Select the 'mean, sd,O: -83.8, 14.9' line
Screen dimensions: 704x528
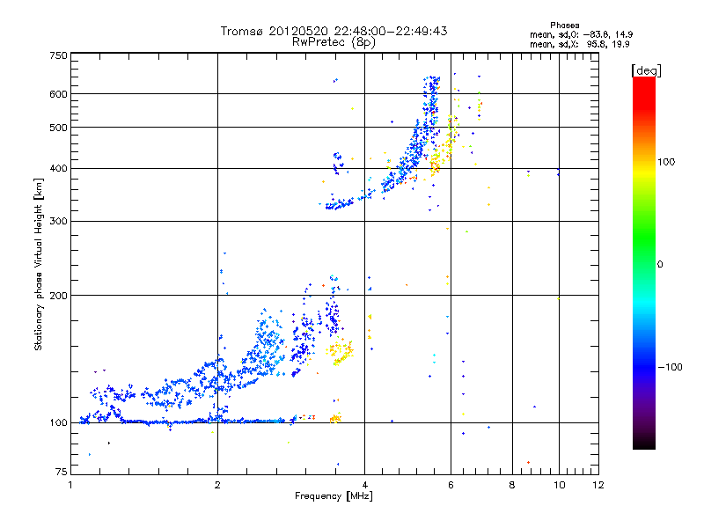582,34
